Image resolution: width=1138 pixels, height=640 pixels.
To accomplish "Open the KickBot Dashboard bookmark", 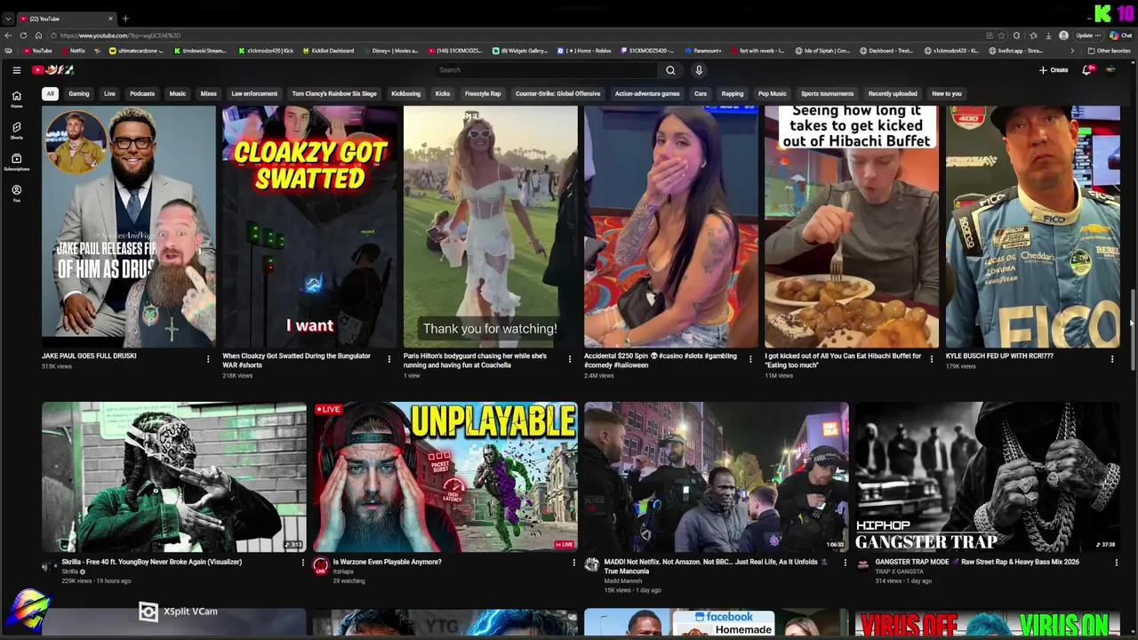I will 328,51.
